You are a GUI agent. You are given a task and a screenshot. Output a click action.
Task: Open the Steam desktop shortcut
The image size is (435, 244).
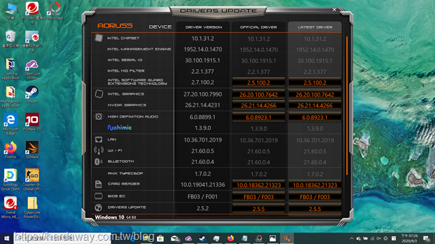click(32, 94)
